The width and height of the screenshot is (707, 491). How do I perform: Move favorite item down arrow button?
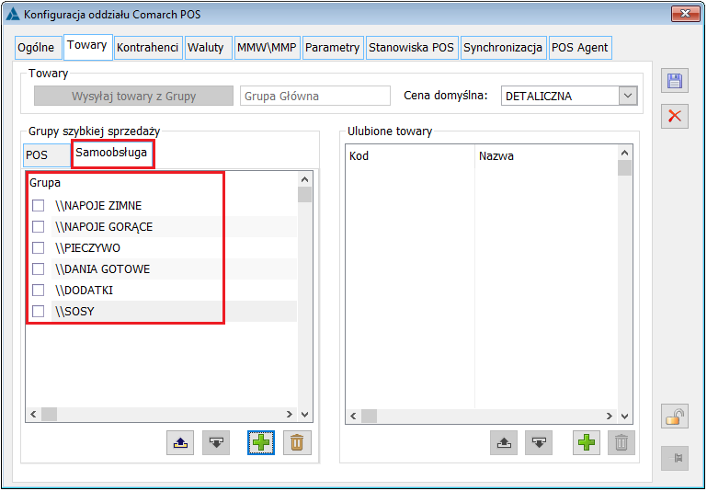pos(539,443)
